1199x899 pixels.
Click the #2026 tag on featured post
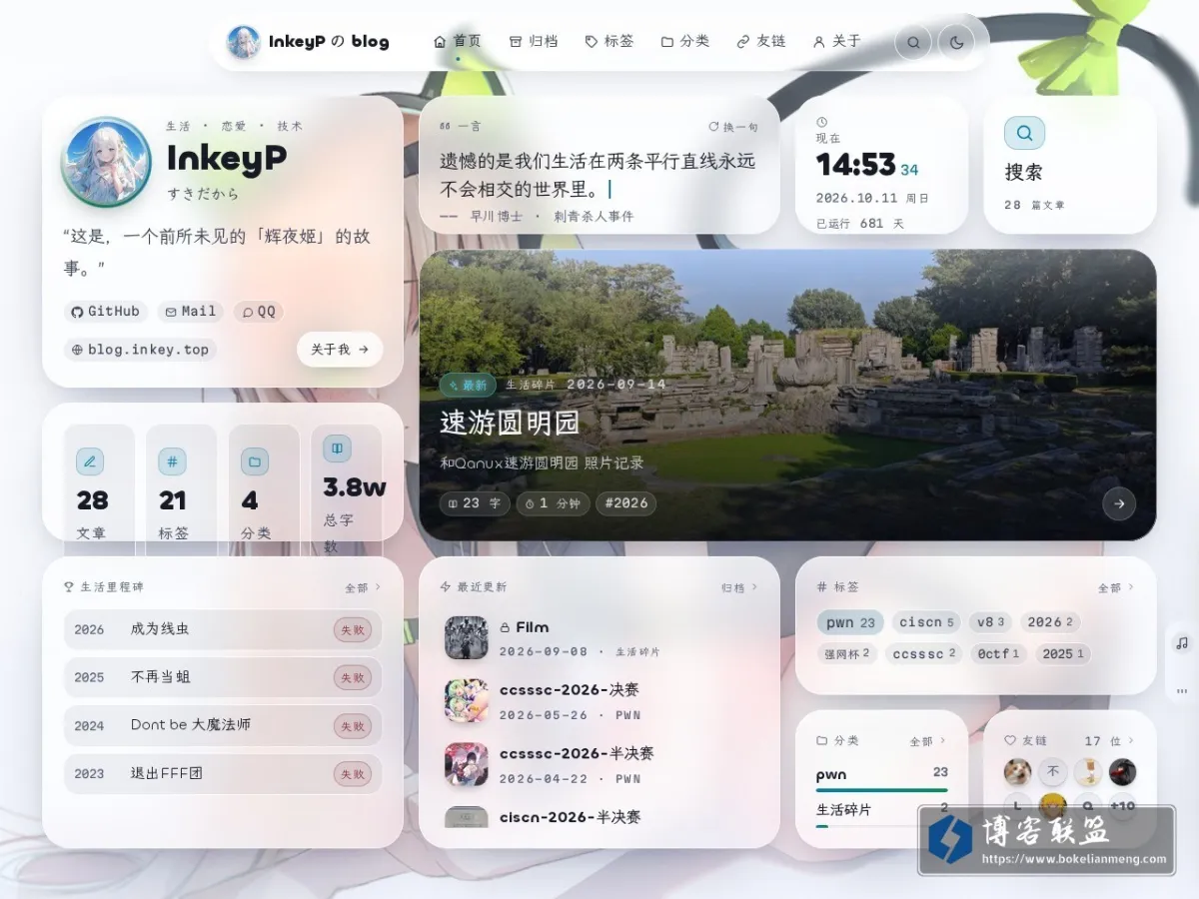pos(625,503)
